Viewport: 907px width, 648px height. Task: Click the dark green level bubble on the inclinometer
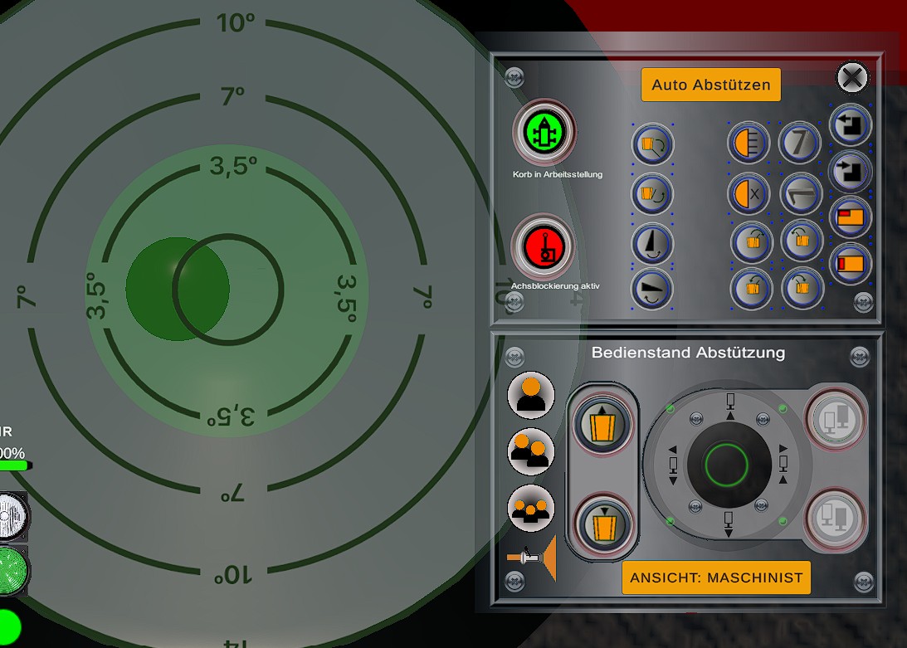(x=177, y=289)
